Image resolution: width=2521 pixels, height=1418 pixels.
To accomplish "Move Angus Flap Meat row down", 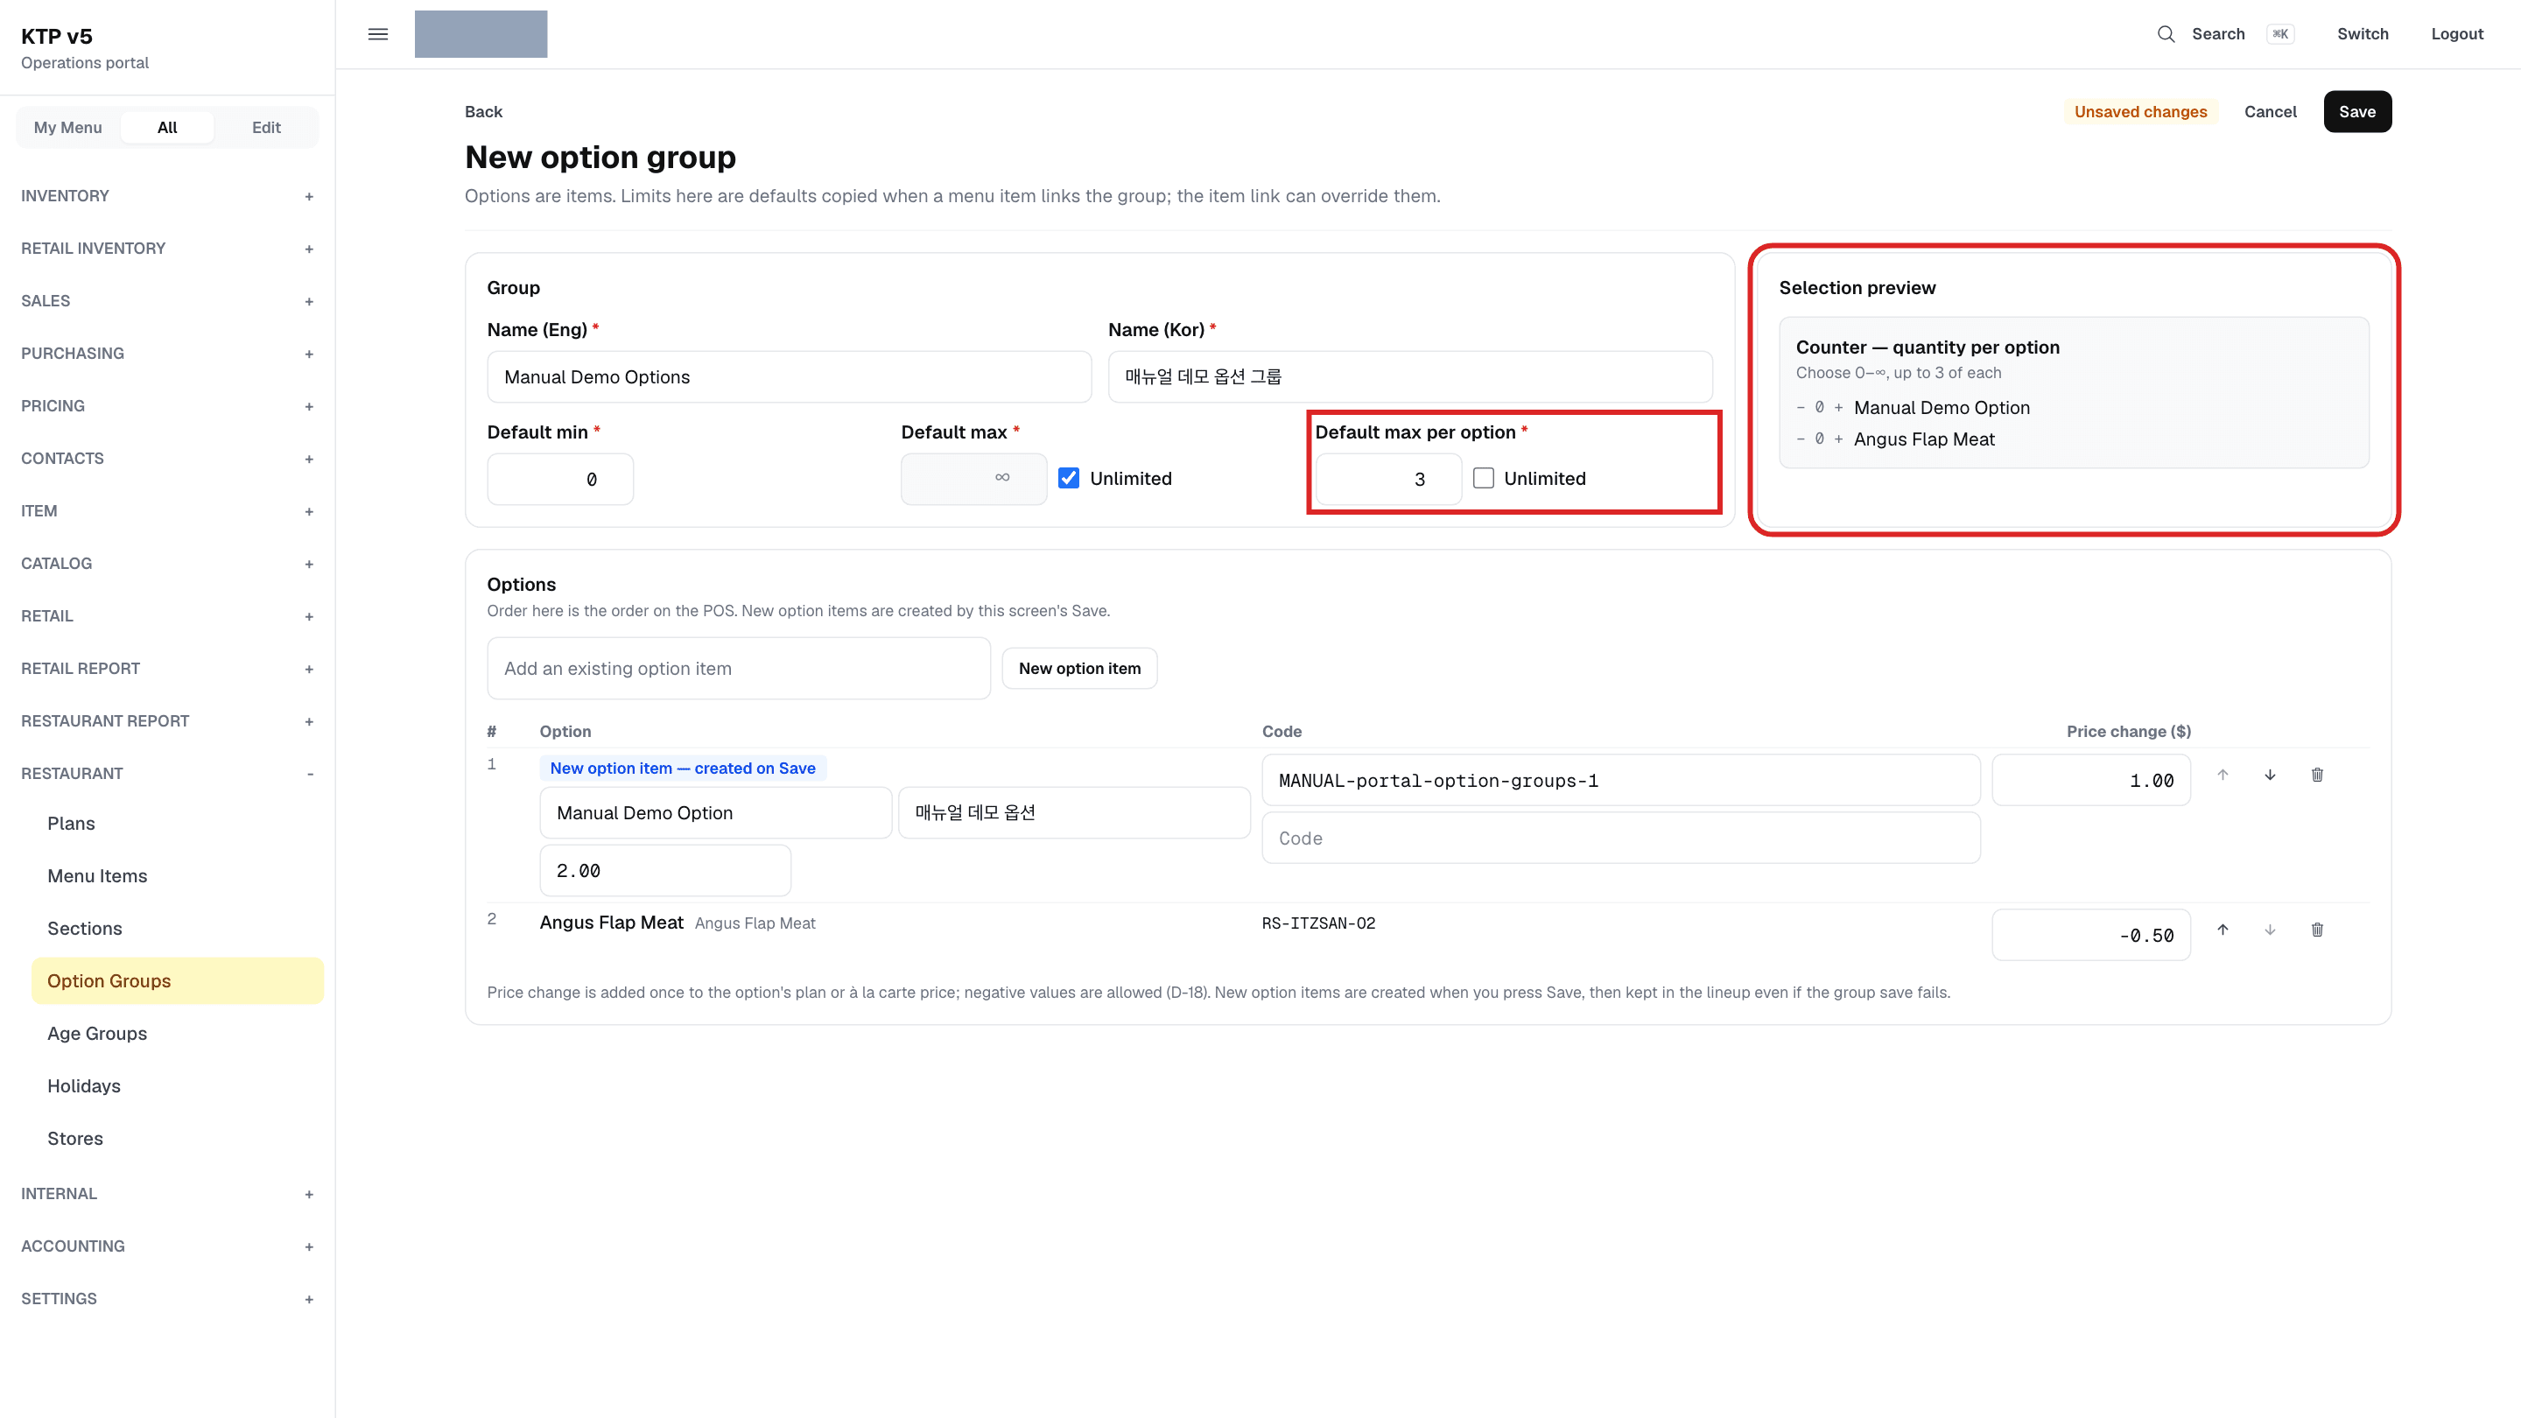I will pyautogui.click(x=2270, y=930).
